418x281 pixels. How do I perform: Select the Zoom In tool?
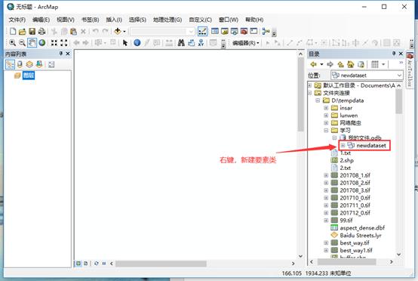[13, 43]
